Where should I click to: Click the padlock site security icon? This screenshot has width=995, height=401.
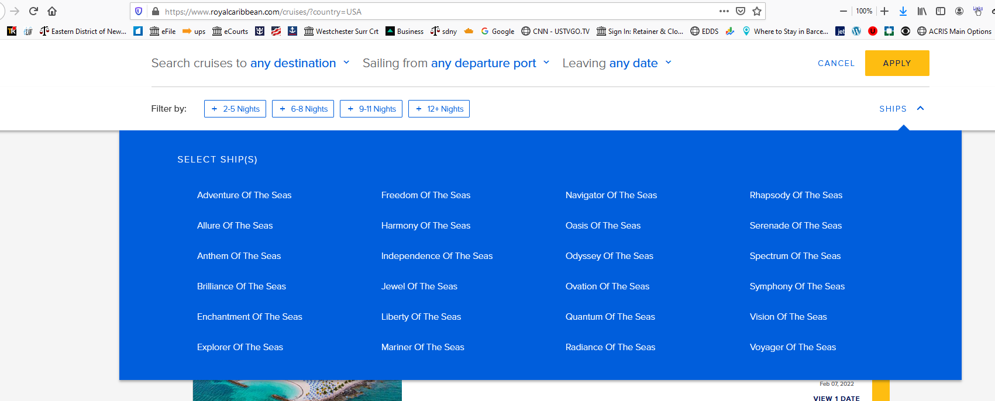click(x=156, y=11)
